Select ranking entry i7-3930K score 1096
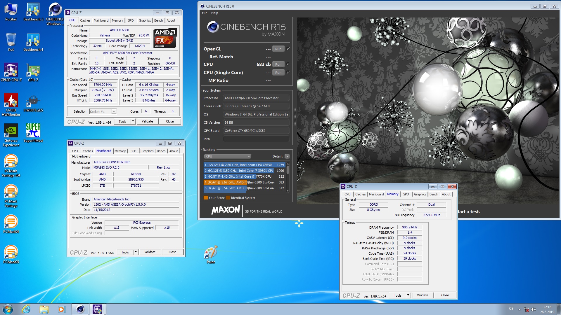Image resolution: width=561 pixels, height=315 pixels. [244, 171]
